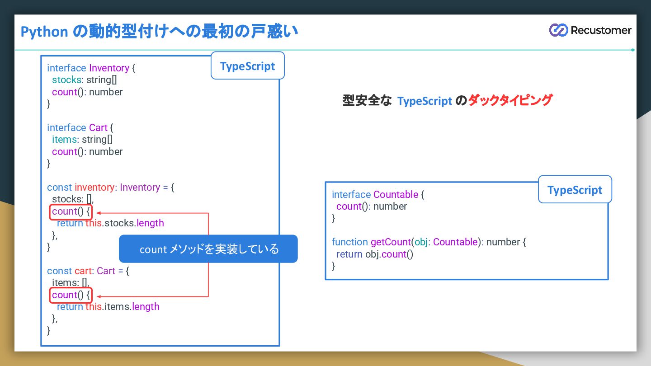Click count(): number under interface Inventory
651x366 pixels.
pos(87,92)
